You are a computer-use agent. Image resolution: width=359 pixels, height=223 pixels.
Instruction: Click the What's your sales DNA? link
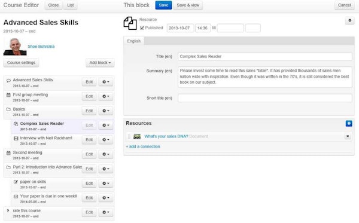click(x=166, y=136)
